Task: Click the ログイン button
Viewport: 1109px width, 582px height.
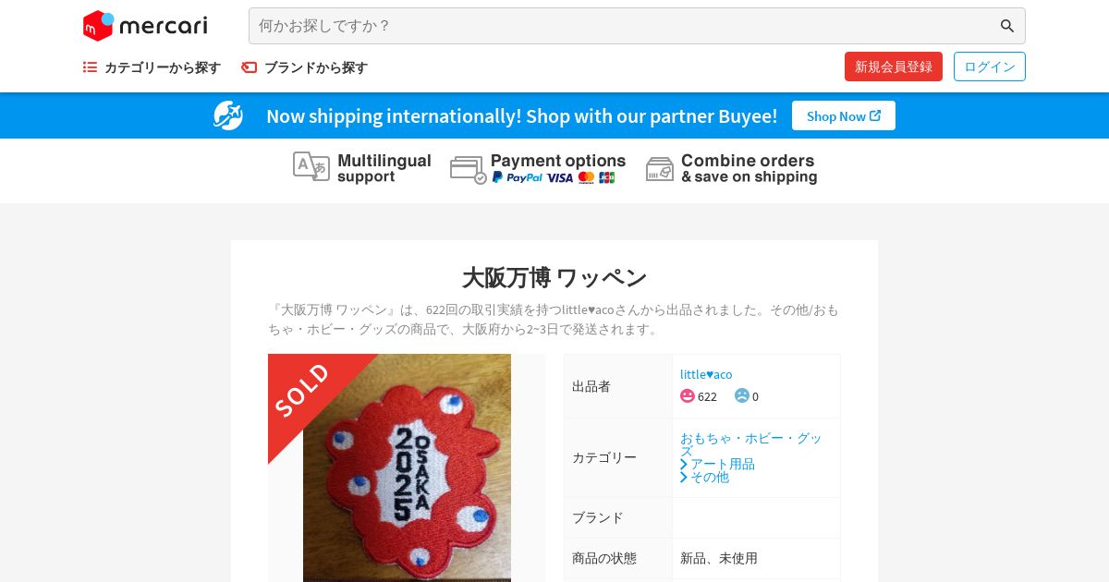Action: (990, 67)
